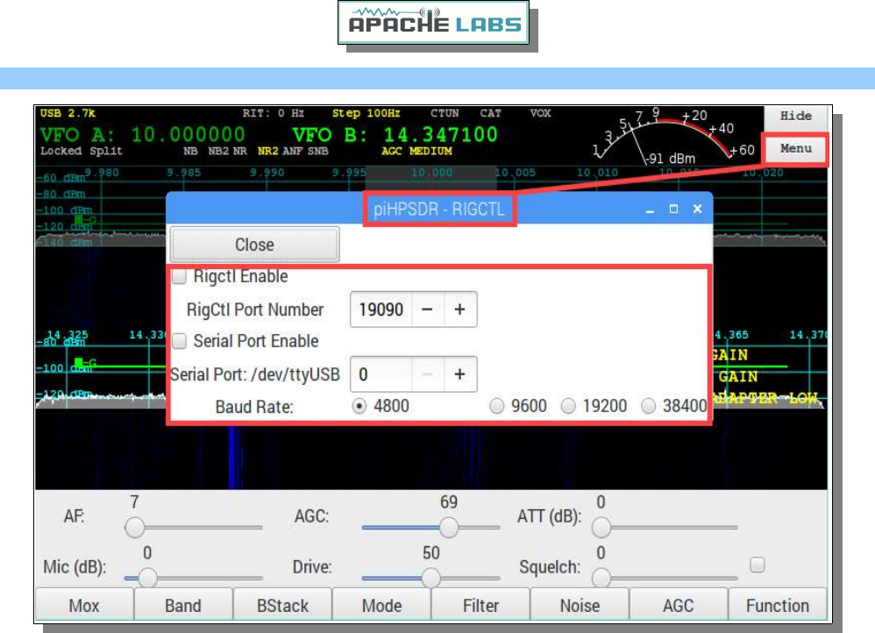
Task: Enable the Rigctl Enable checkbox
Action: tap(179, 277)
